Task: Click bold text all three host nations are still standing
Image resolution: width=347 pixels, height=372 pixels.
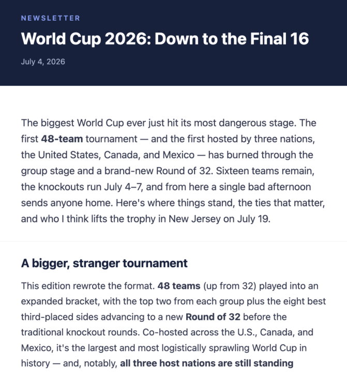Action: coord(207,363)
